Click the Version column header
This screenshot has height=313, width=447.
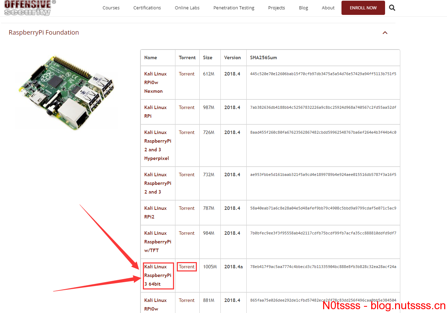232,57
